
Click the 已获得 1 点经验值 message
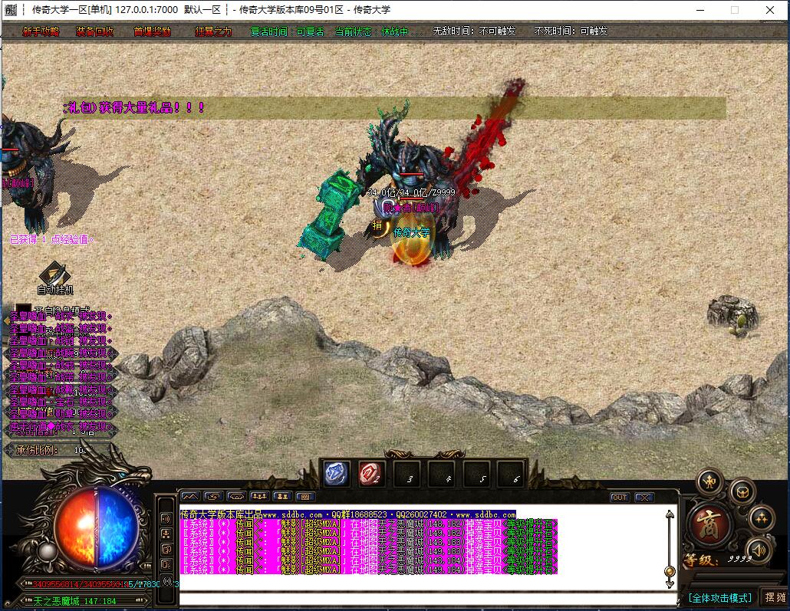point(51,239)
